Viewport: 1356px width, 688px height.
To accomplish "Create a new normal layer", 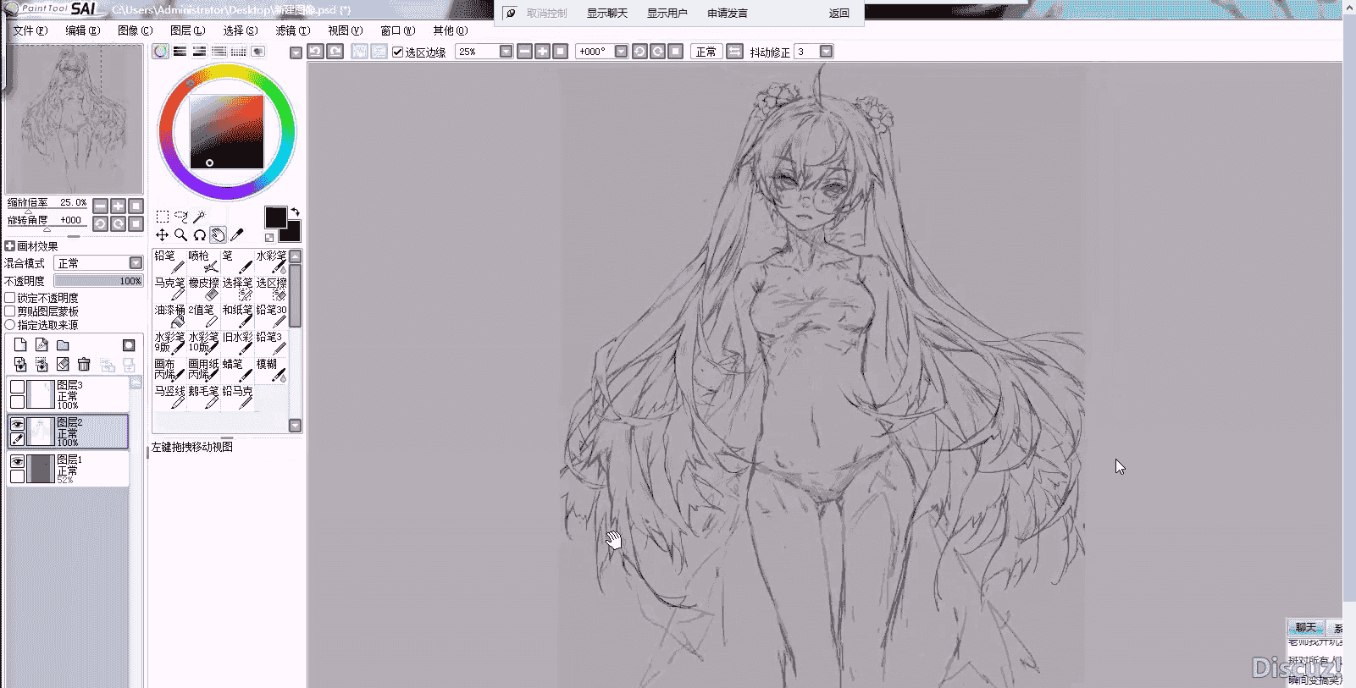I will point(20,345).
